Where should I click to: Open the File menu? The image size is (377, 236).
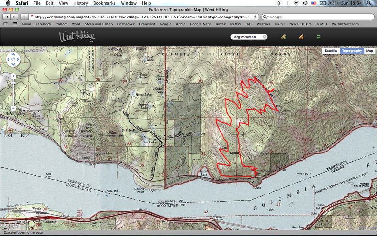click(37, 3)
